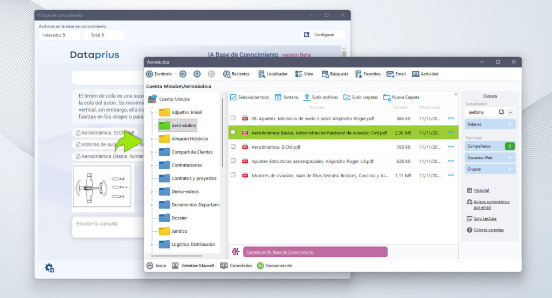Open the Email toolbar icon
The width and height of the screenshot is (552, 298).
pos(390,74)
